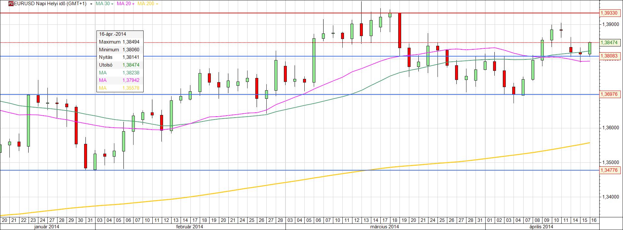Image resolution: width=623 pixels, height=230 pixels.
Task: Click the 1,35000 price axis tick
Action: pyautogui.click(x=610, y=162)
